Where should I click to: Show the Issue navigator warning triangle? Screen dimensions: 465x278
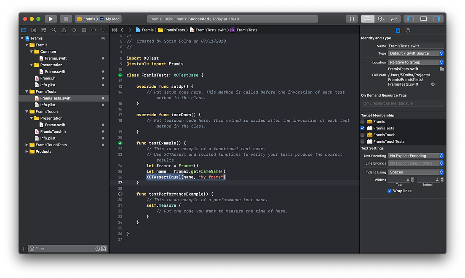(x=64, y=30)
